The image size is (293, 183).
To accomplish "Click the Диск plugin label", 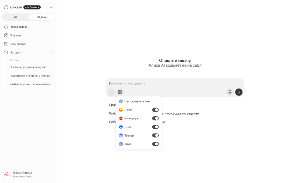I will pyautogui.click(x=128, y=127).
